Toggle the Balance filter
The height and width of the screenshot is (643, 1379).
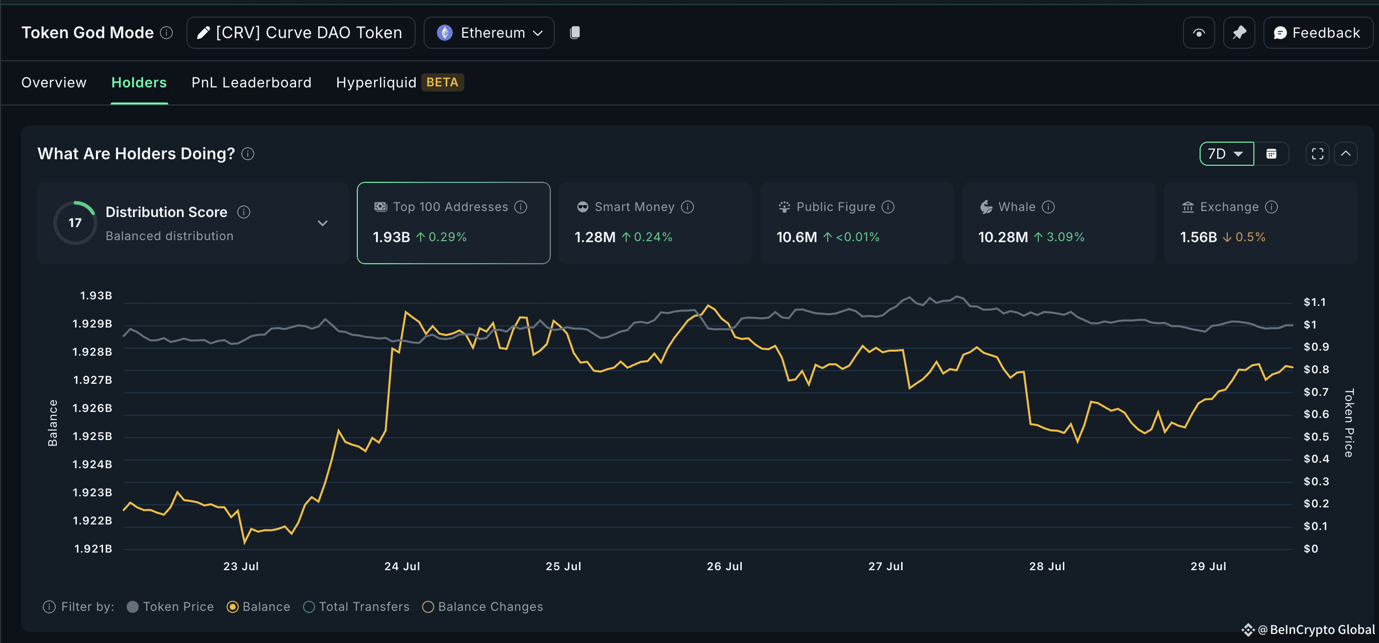point(258,607)
